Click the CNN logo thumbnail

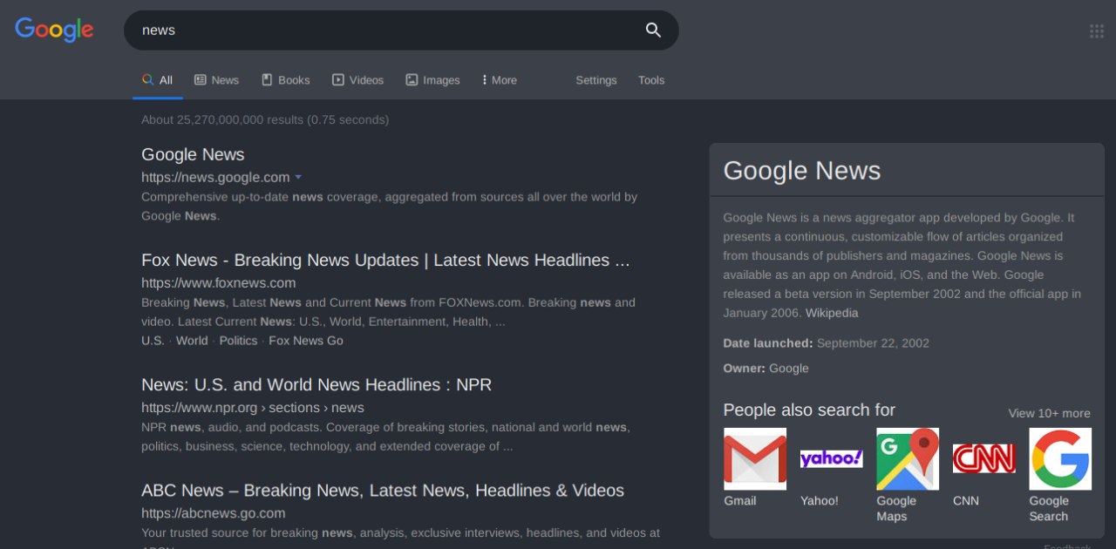[x=983, y=458]
